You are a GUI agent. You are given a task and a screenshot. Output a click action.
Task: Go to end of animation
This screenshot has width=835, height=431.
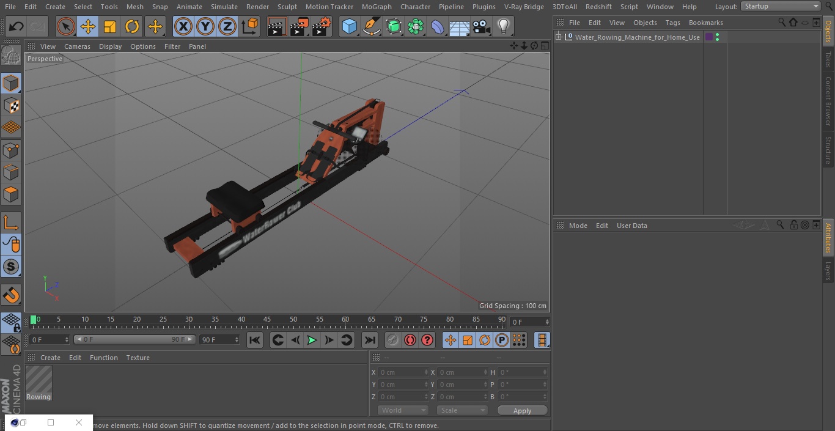coord(370,340)
